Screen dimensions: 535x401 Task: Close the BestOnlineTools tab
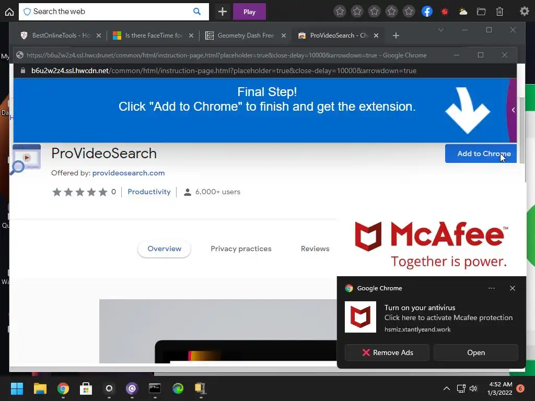coord(99,36)
